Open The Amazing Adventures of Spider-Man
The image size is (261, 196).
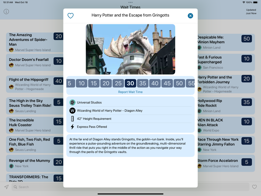[x=35, y=42]
